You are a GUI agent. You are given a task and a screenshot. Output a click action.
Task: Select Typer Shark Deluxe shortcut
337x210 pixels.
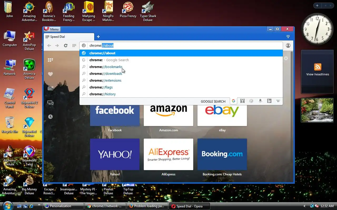coord(148,12)
